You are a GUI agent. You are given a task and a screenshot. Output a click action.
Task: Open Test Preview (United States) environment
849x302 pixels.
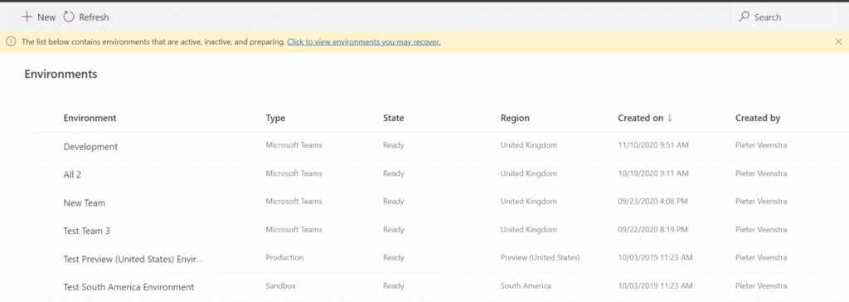point(133,259)
